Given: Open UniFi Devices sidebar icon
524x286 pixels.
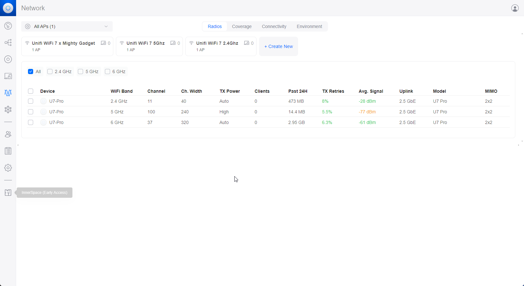Looking at the screenshot, I should [x=8, y=59].
